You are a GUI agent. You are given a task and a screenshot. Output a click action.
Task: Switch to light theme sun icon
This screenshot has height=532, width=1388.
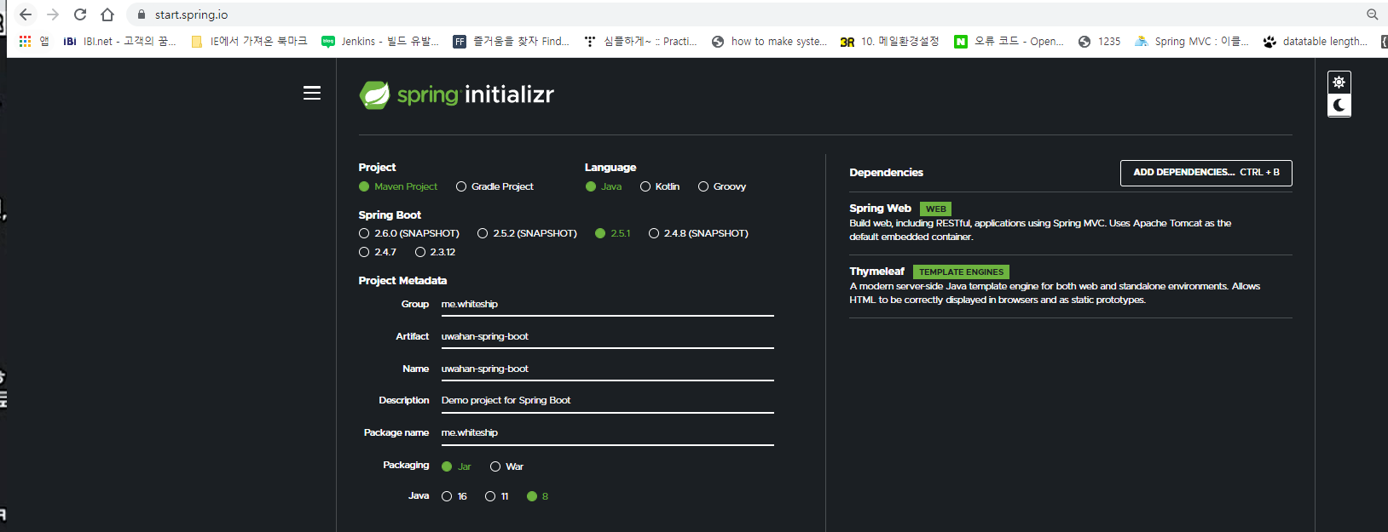(x=1339, y=83)
